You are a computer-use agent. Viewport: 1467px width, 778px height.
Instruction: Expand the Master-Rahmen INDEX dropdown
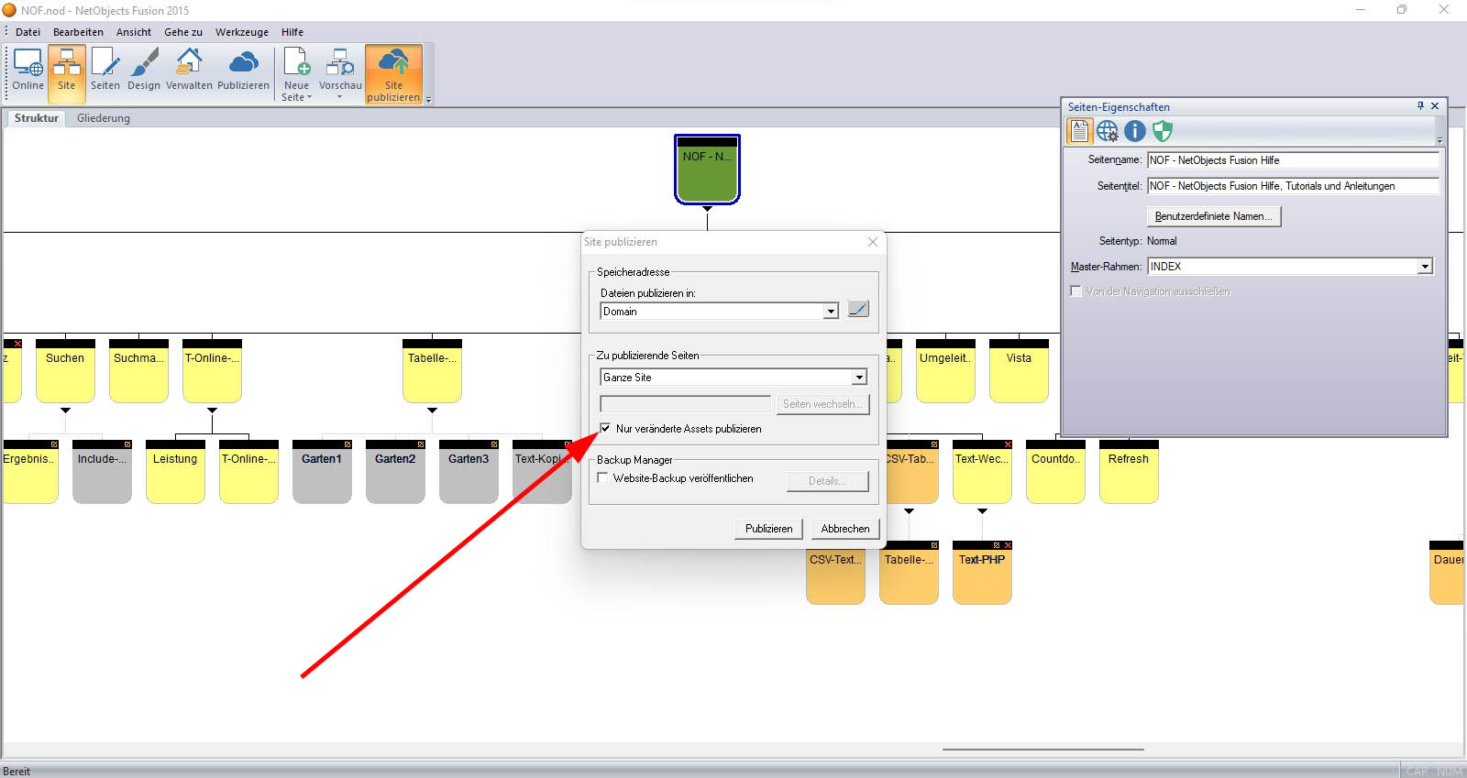pyautogui.click(x=1425, y=267)
